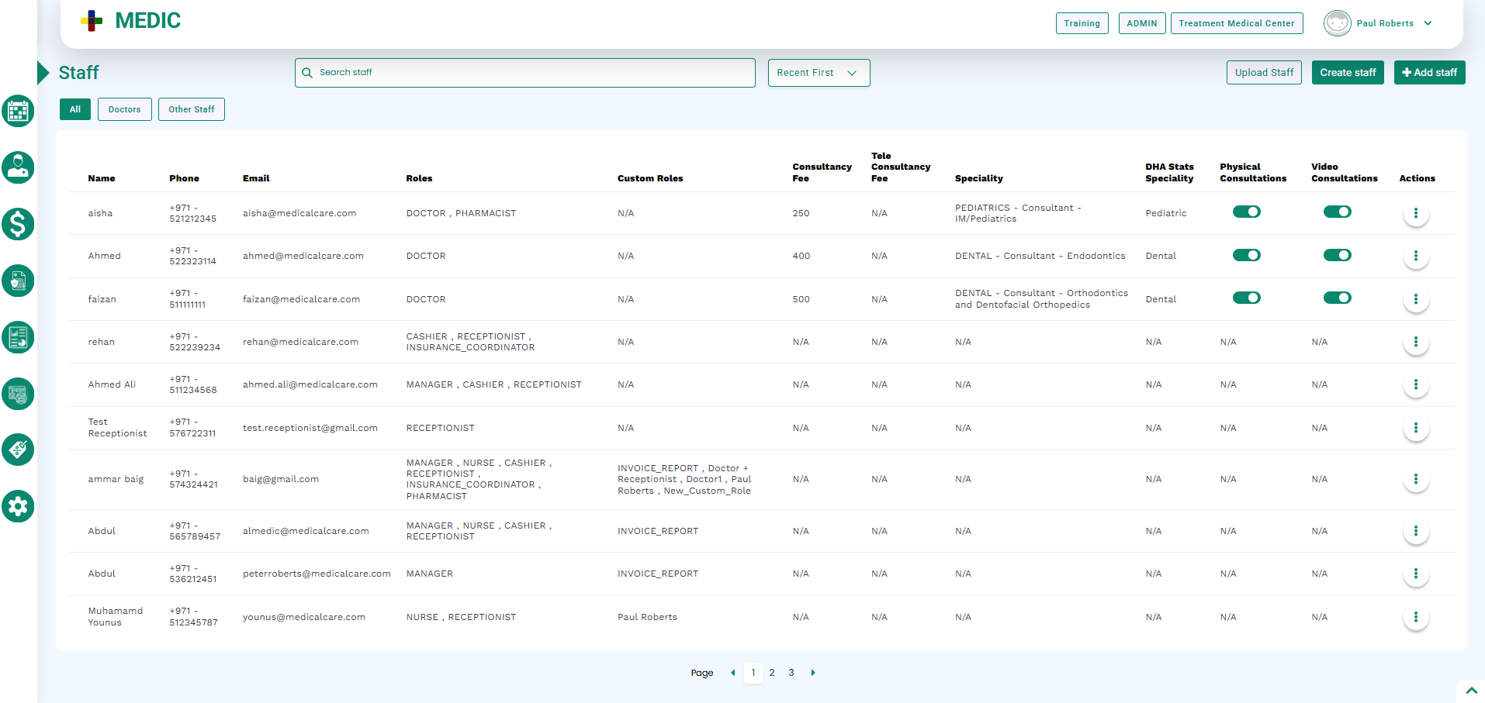This screenshot has height=703, width=1485.
Task: Click the Upload Staff button
Action: [1264, 72]
